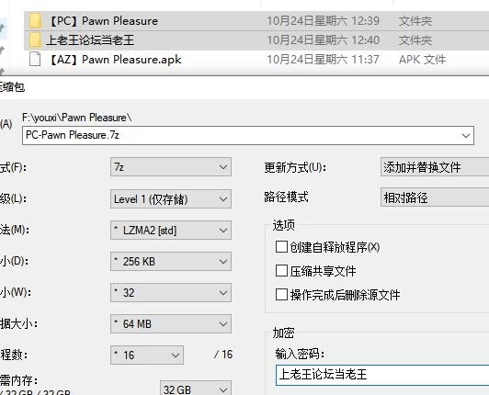Select the 【AZ】Pawn Pleasure.apk file icon
This screenshot has height=395, width=489.
[35, 59]
